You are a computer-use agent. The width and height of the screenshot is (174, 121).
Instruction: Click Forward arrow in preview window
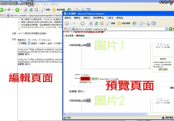(82, 23)
